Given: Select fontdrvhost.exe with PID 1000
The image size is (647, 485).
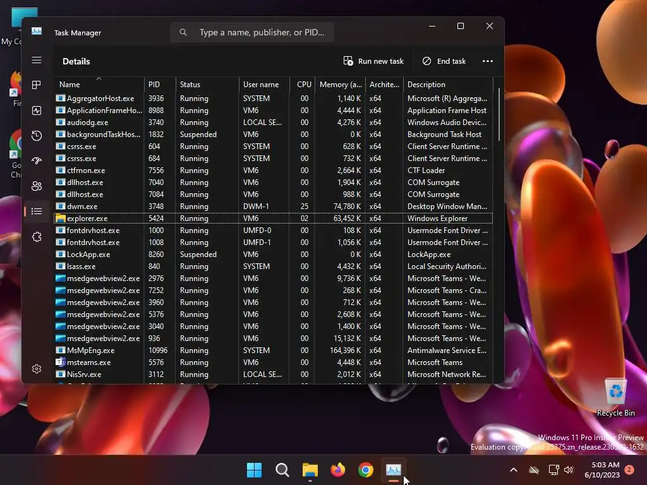Looking at the screenshot, I should [x=273, y=230].
